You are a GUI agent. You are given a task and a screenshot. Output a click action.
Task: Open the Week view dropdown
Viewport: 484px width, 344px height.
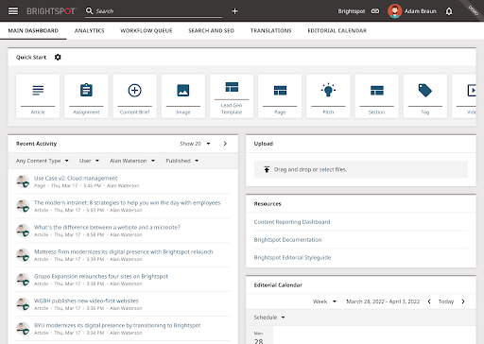(324, 301)
